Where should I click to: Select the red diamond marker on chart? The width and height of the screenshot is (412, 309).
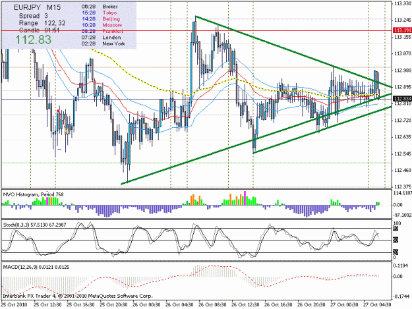pos(58,111)
